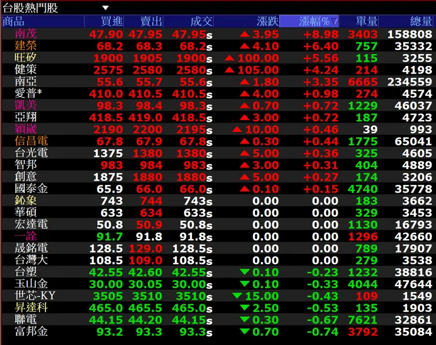436x345 pixels.
Task: Select the 富邦金 stock name
Action: point(31,331)
